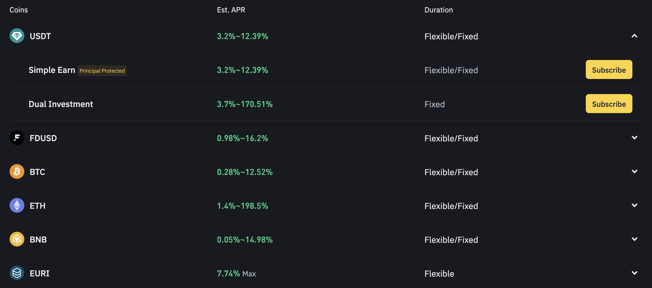Expand the ETH products dropdown
The image size is (652, 288).
coord(634,205)
